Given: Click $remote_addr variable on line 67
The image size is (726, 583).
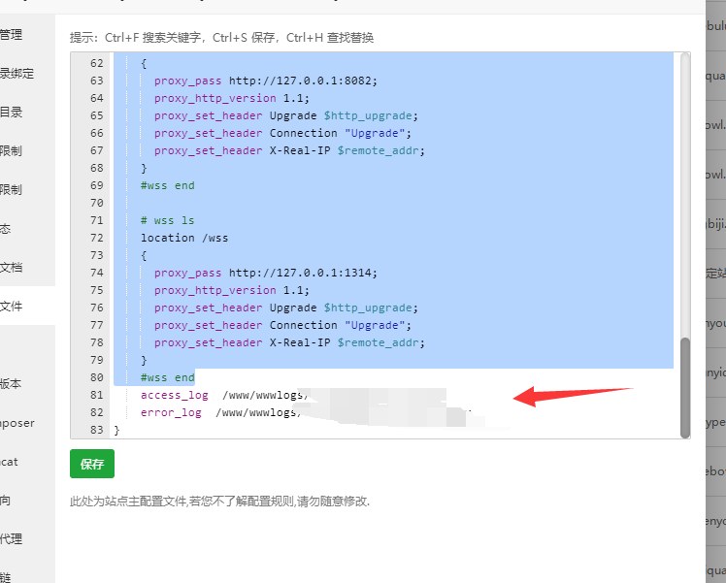Looking at the screenshot, I should (380, 150).
